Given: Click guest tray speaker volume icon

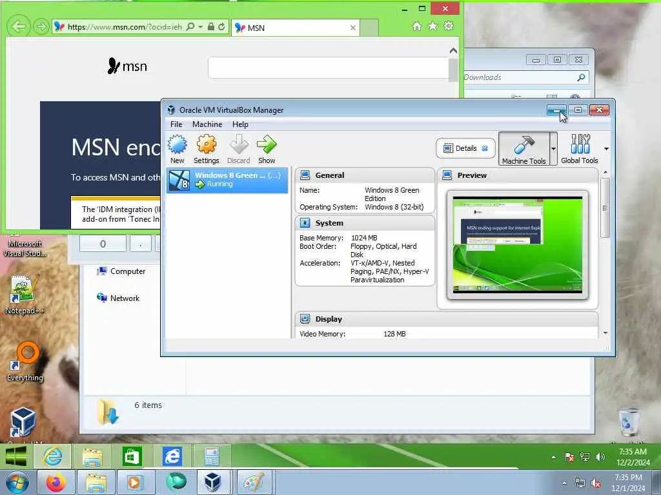Looking at the screenshot, I should (x=600, y=457).
